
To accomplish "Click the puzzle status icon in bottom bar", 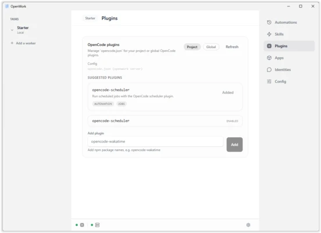I will [x=82, y=225].
